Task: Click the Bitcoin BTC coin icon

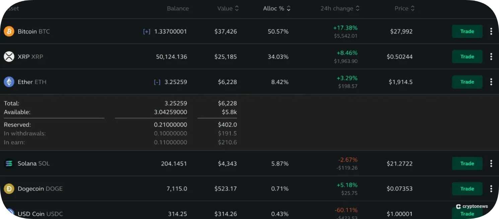Action: pos(9,31)
